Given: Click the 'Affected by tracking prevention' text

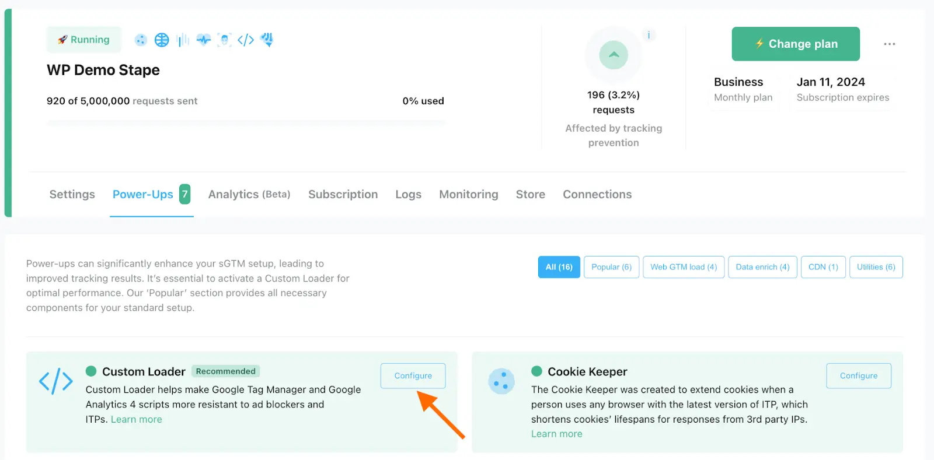Looking at the screenshot, I should coord(614,135).
